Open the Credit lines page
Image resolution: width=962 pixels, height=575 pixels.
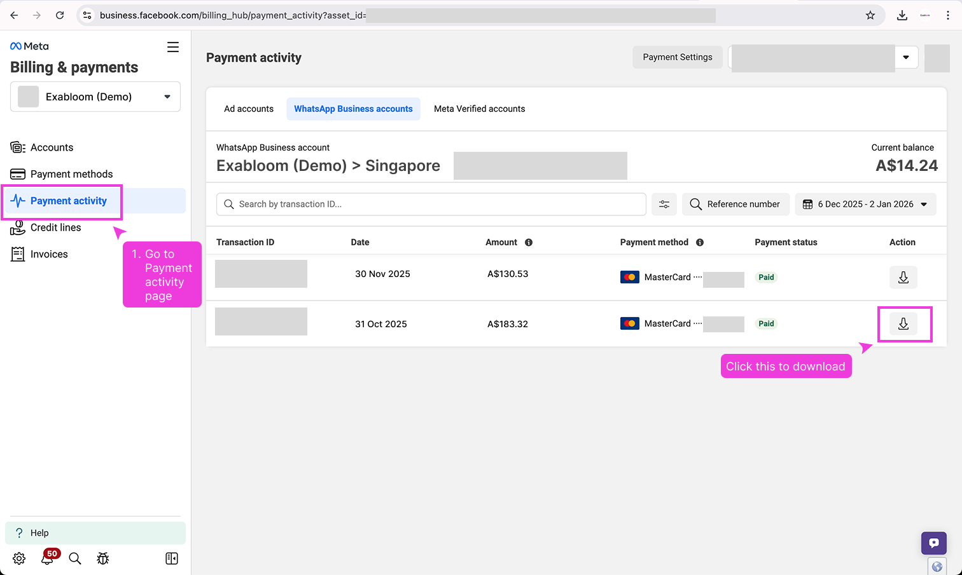coord(55,227)
